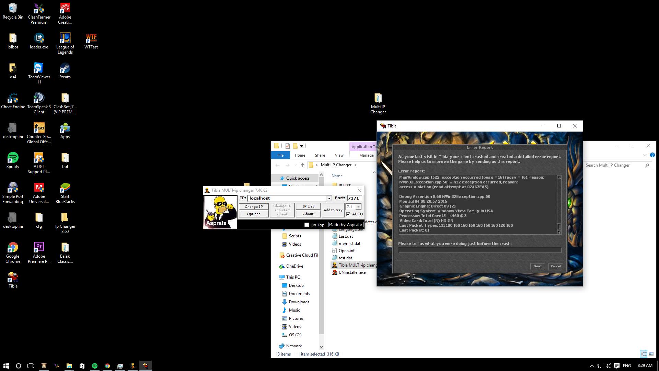Open the Recycle Bin desktop icon
659x371 pixels.
13,12
